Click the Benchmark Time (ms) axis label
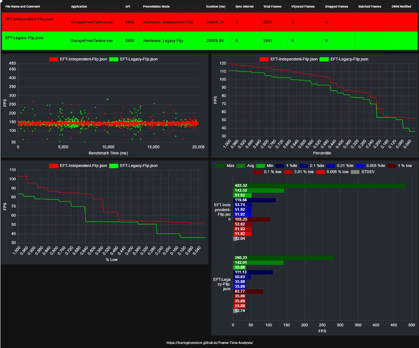The width and height of the screenshot is (419, 348). pos(108,153)
